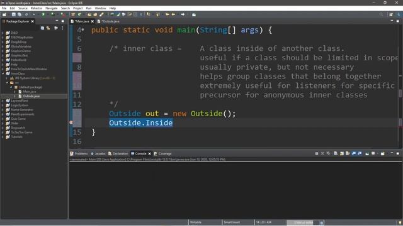Image resolution: width=403 pixels, height=226 pixels.
Task: Toggle Scroll Lock in Console toolbar
Action: click(x=341, y=153)
